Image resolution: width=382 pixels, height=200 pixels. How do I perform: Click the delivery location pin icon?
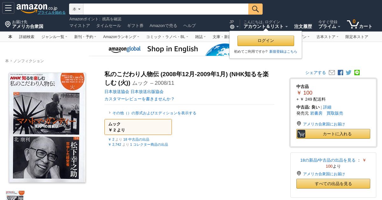(x=8, y=24)
